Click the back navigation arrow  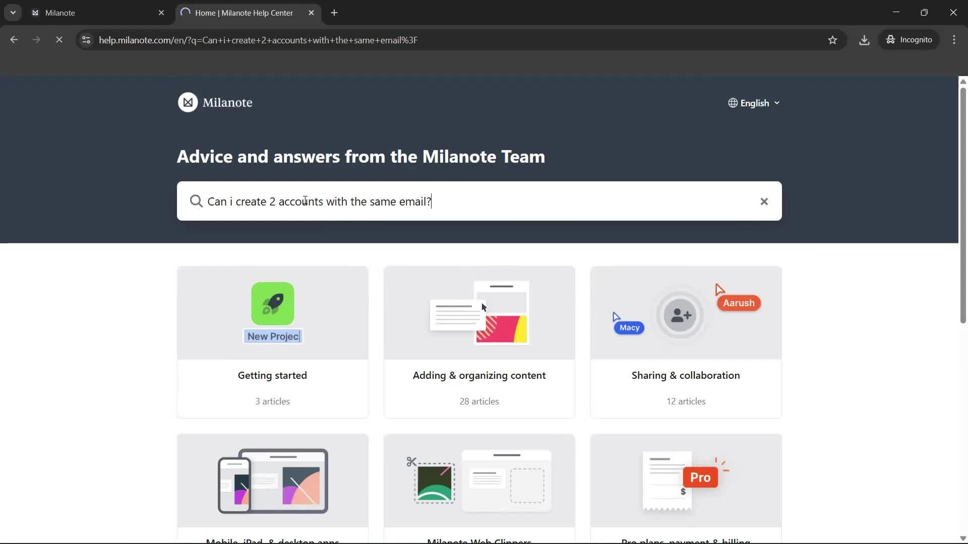tap(14, 40)
